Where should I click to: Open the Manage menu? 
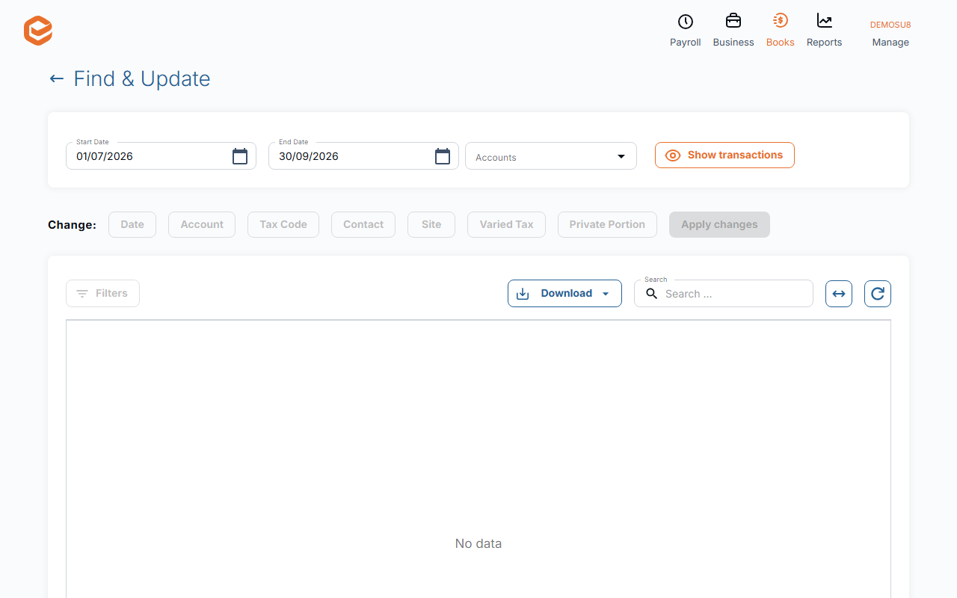(x=890, y=34)
